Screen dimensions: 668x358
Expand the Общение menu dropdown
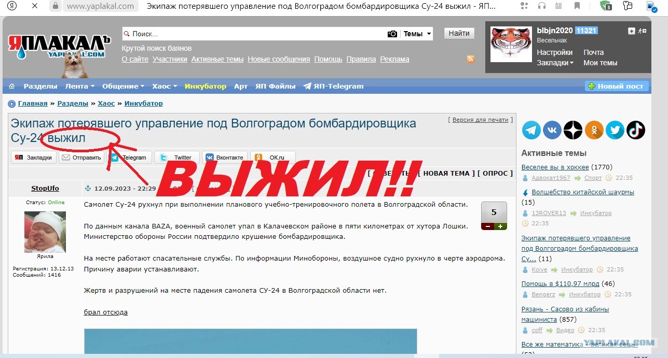pyautogui.click(x=124, y=86)
